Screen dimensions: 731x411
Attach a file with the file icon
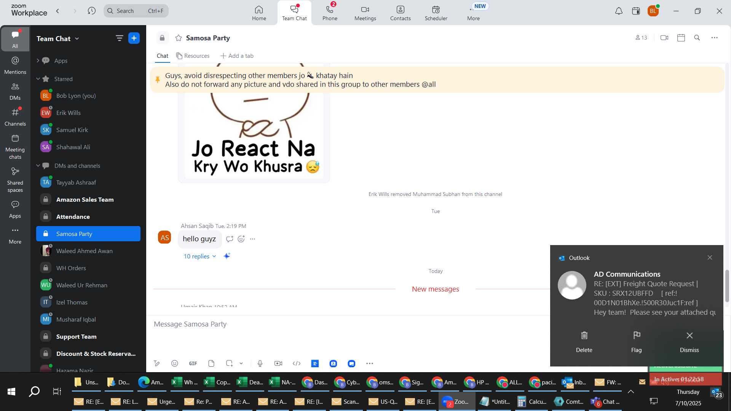pos(211,363)
